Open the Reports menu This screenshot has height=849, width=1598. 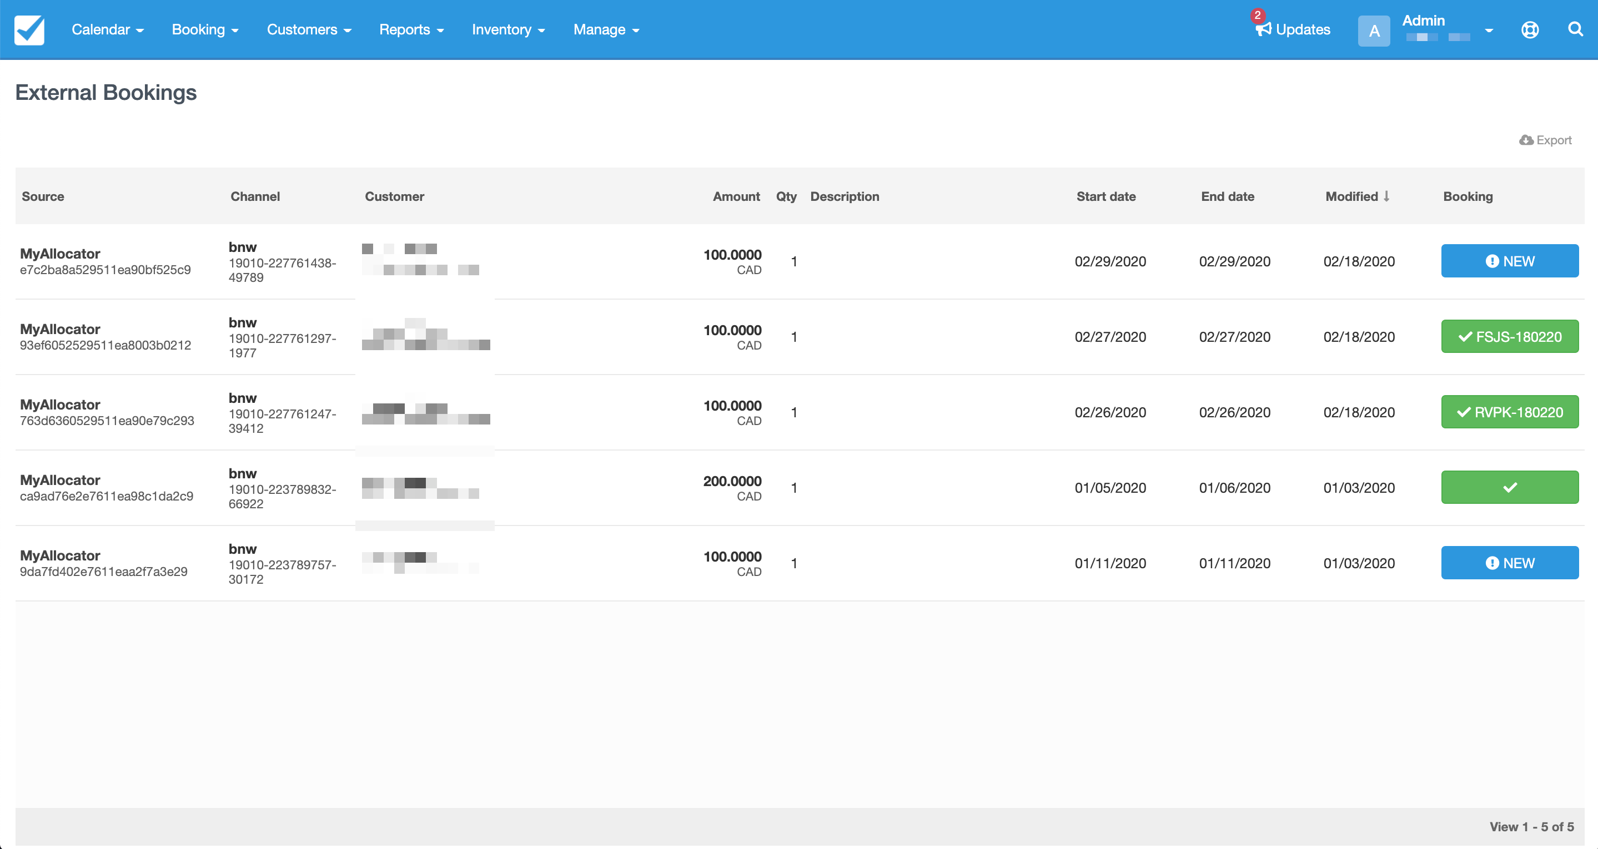411,30
